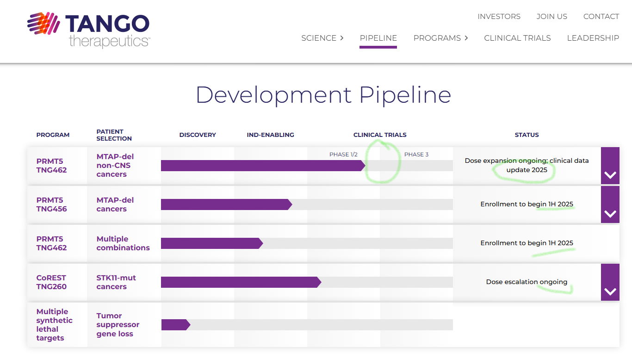Click the STATUS column header
The width and height of the screenshot is (632, 359).
[527, 135]
